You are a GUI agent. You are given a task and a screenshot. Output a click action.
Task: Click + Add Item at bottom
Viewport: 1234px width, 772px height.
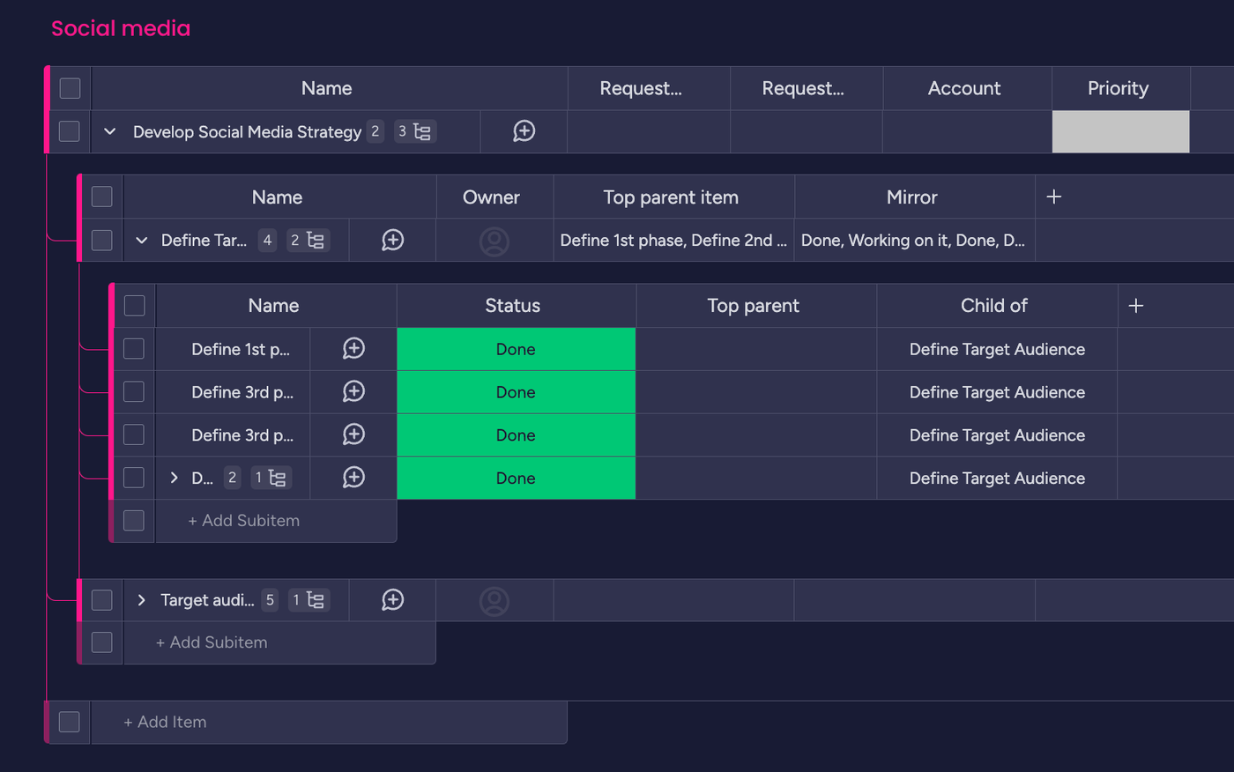point(165,722)
